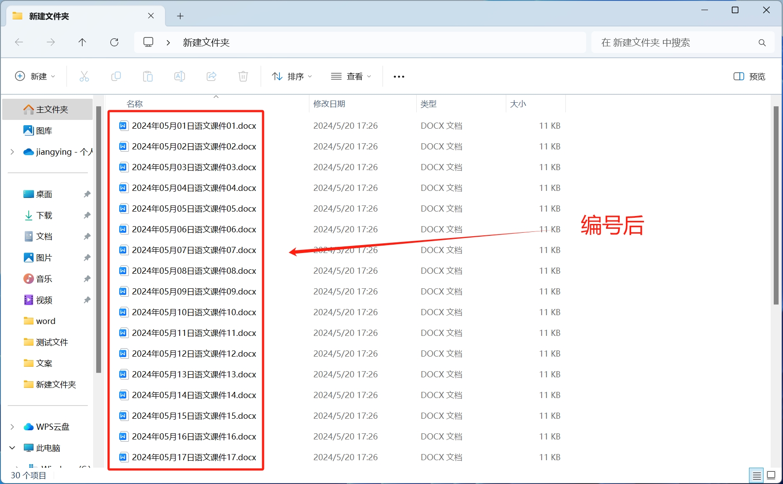
Task: Open the 'See more' ellipsis toolbar icon
Action: tap(399, 76)
